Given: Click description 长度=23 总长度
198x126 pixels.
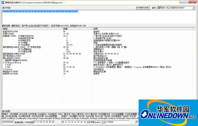Looking at the screenshot, I should point(106,34).
